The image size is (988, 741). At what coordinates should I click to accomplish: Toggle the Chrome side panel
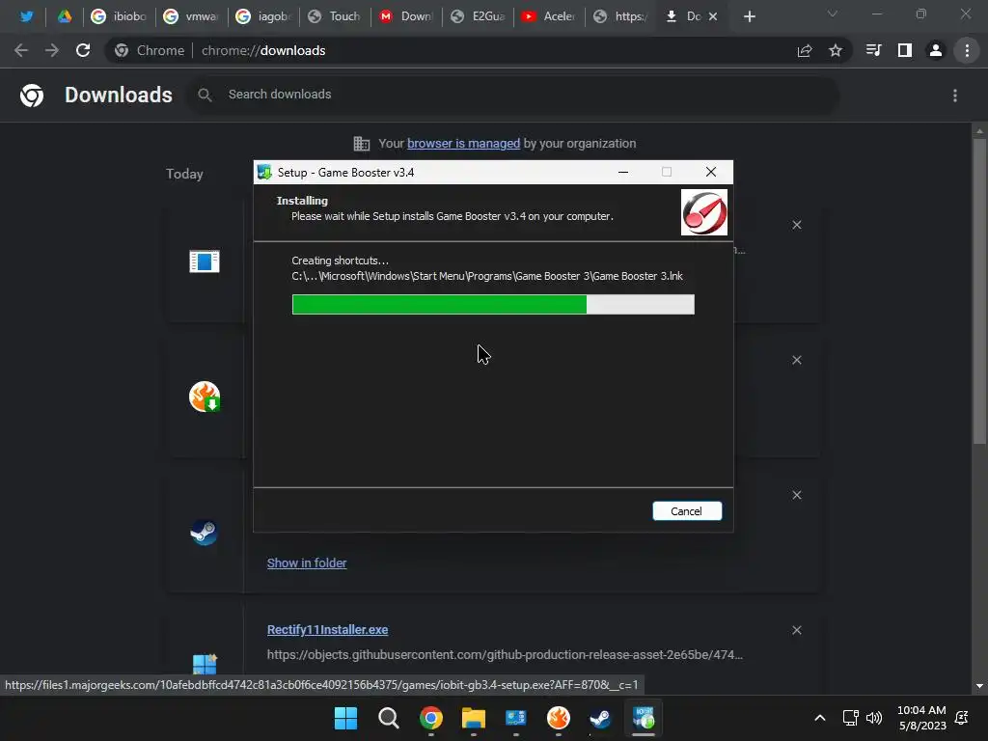[905, 50]
